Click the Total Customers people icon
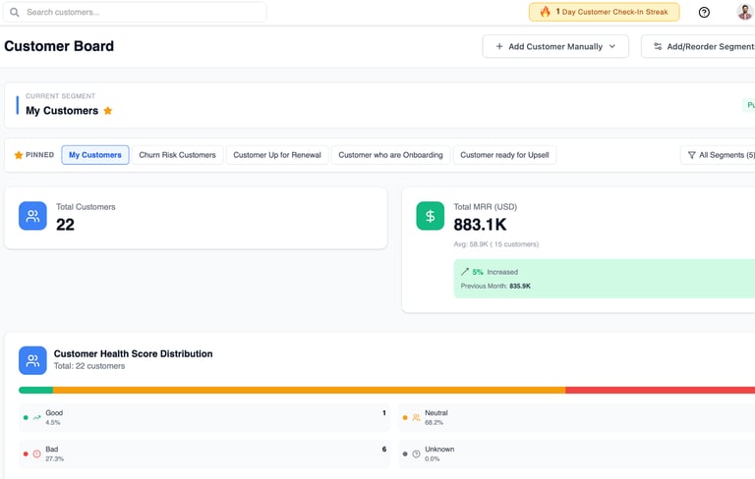 click(x=32, y=216)
